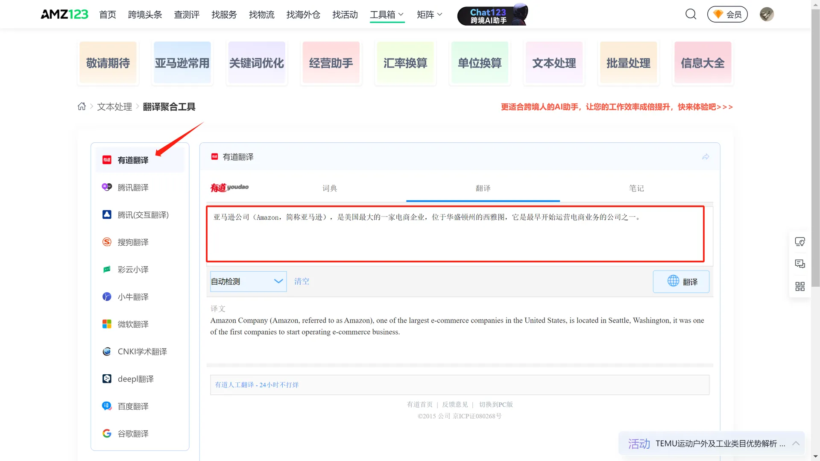Open the 关键词优化 category card
Screen dimensions: 820x461
257,63
